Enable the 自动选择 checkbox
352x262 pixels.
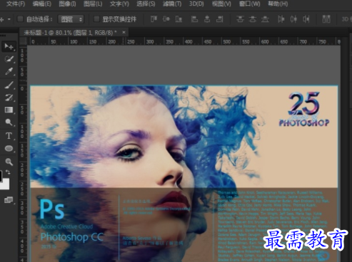click(20, 19)
